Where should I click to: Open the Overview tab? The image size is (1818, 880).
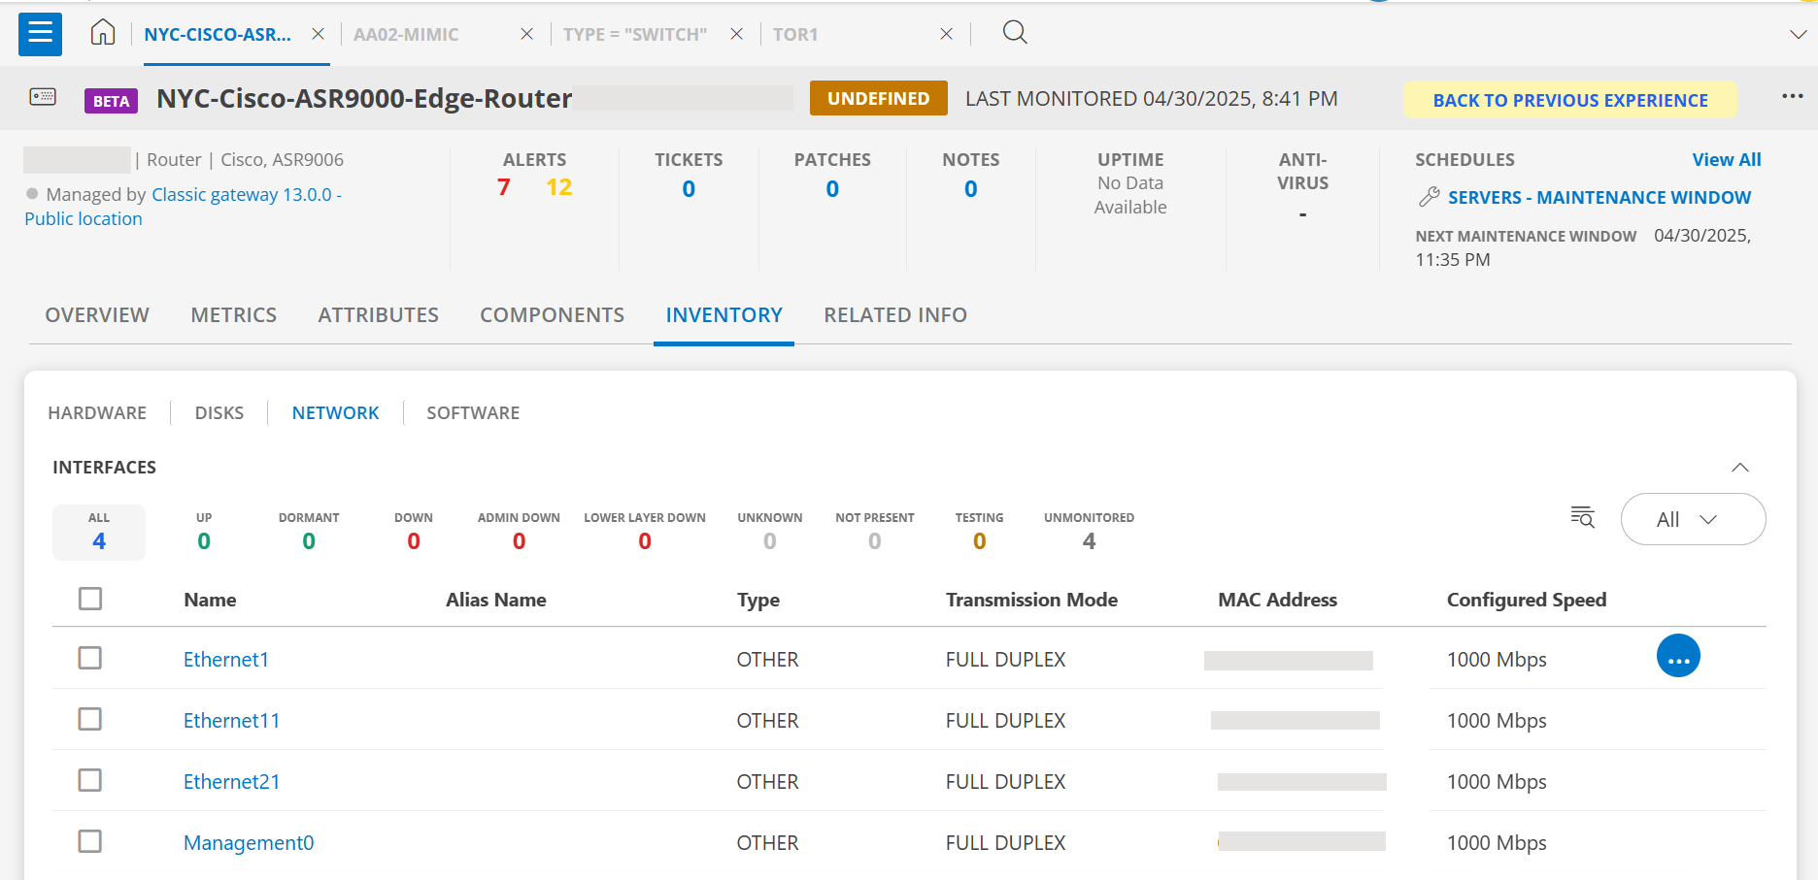(97, 315)
